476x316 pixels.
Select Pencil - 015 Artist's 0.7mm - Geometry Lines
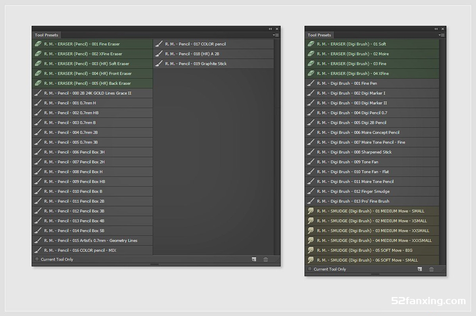point(92,240)
